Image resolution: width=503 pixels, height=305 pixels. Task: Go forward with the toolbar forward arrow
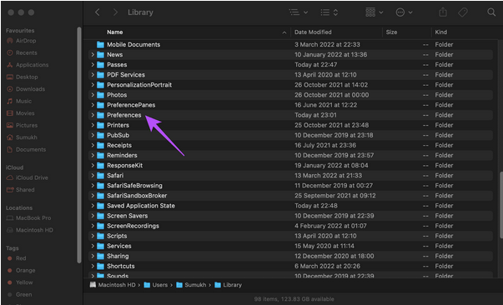(115, 12)
